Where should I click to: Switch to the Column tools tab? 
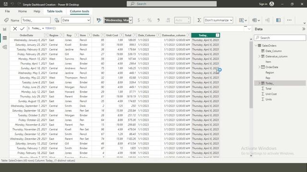pos(80,11)
